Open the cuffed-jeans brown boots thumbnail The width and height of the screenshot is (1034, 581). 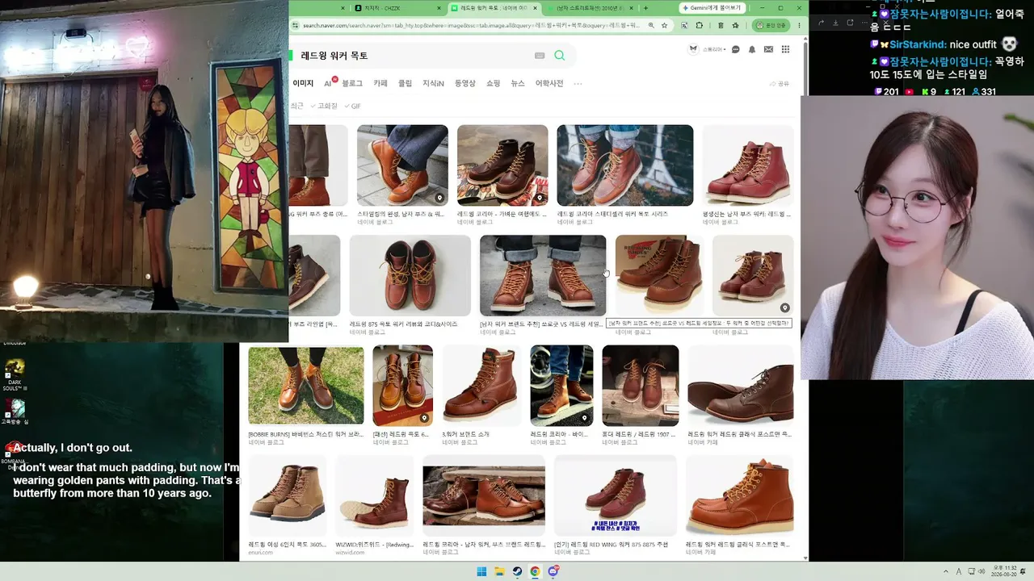pos(543,275)
